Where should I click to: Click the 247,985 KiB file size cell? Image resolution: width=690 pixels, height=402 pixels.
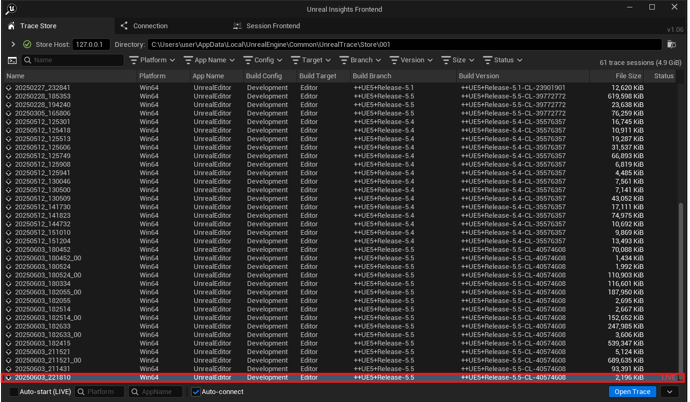pyautogui.click(x=625, y=326)
